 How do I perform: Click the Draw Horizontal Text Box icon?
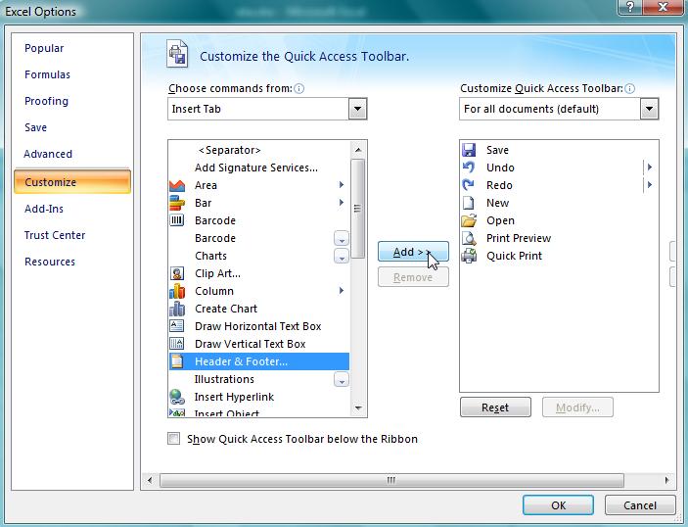pyautogui.click(x=177, y=326)
